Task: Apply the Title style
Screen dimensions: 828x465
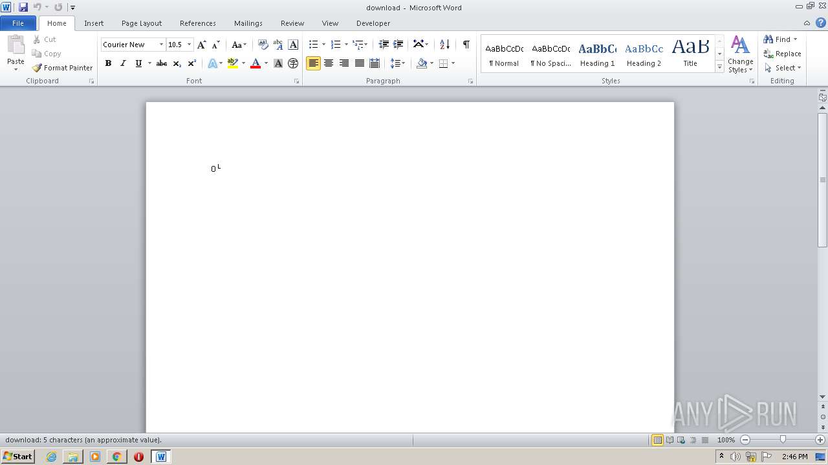Action: click(690, 54)
